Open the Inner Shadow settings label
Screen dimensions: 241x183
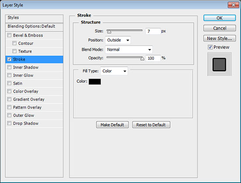(26, 67)
